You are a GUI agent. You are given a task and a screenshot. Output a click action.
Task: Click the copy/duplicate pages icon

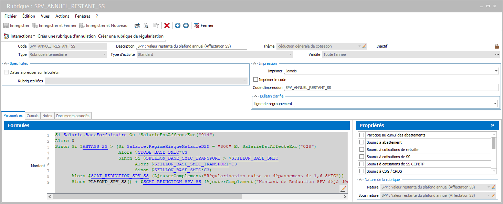[x=156, y=25]
